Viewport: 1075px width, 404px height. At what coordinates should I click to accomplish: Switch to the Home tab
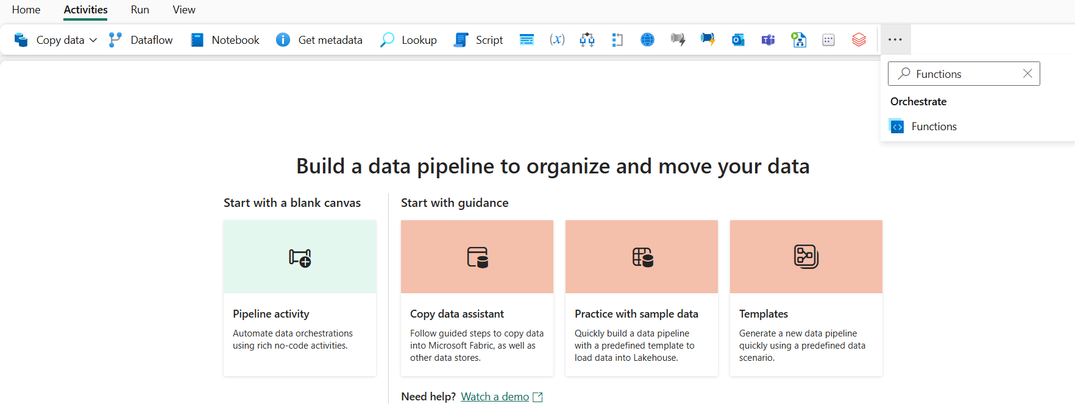click(x=26, y=10)
